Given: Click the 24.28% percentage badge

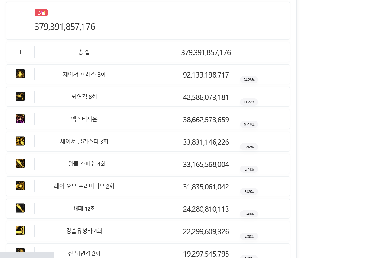Looking at the screenshot, I should click(249, 80).
